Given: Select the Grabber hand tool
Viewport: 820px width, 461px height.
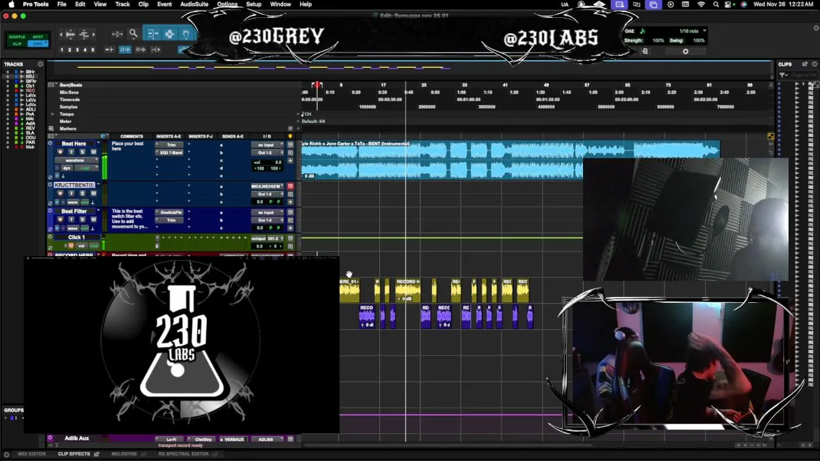Looking at the screenshot, I should click(186, 34).
